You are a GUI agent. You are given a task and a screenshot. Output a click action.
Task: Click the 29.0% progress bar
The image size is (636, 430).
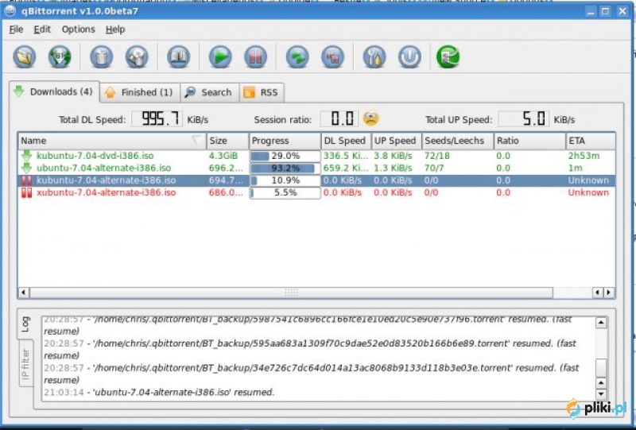tap(285, 156)
